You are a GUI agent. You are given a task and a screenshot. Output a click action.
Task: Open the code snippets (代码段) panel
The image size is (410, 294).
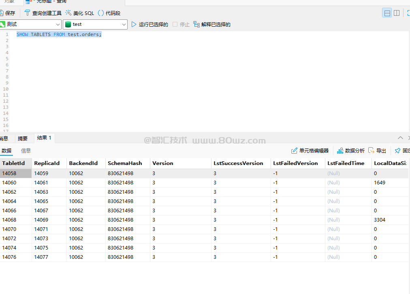[x=101, y=13]
